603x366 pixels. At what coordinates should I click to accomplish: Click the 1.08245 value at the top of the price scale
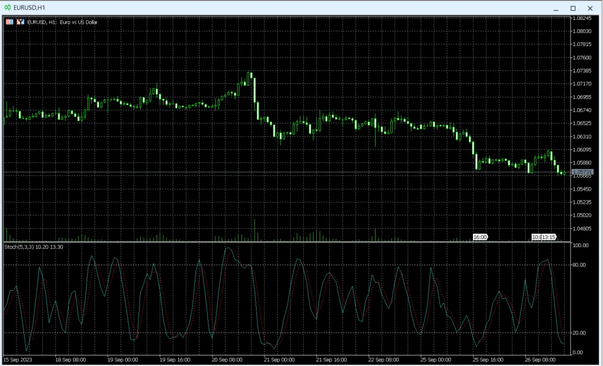581,18
